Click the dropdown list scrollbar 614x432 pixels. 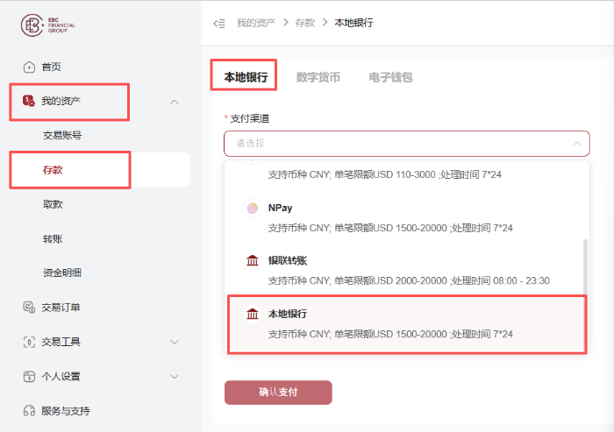pyautogui.click(x=585, y=267)
